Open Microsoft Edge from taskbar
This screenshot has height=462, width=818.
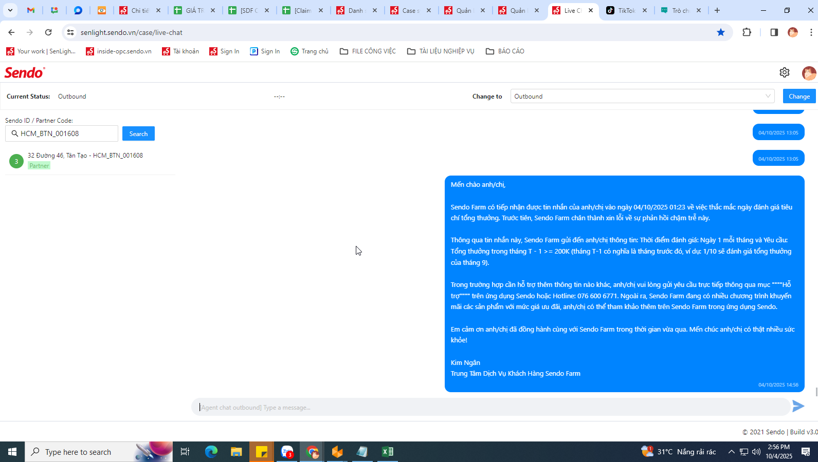click(211, 452)
